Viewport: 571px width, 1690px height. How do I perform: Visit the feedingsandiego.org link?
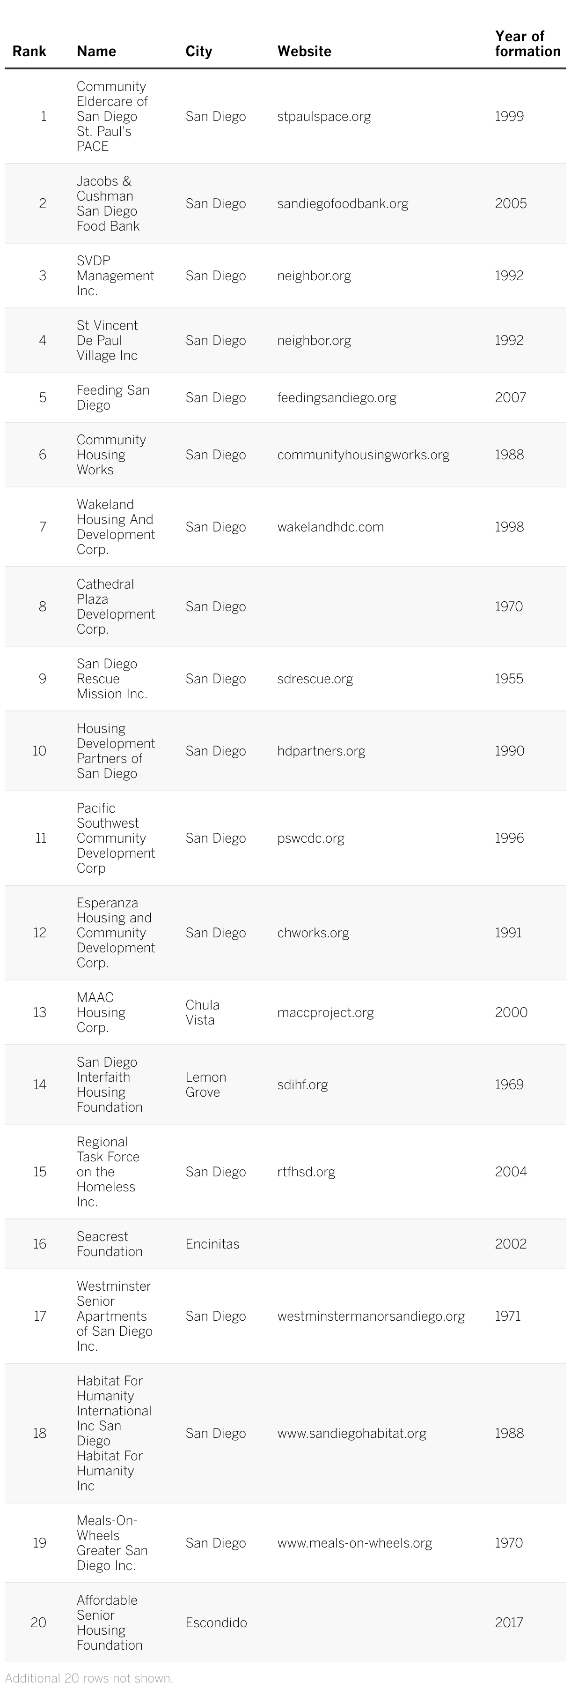click(337, 397)
